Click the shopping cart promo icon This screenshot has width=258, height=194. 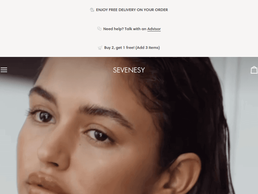pyautogui.click(x=100, y=48)
